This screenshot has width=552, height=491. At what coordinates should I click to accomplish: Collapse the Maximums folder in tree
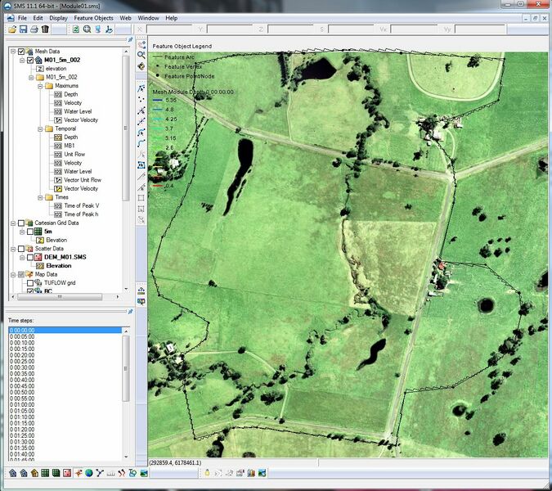point(40,85)
